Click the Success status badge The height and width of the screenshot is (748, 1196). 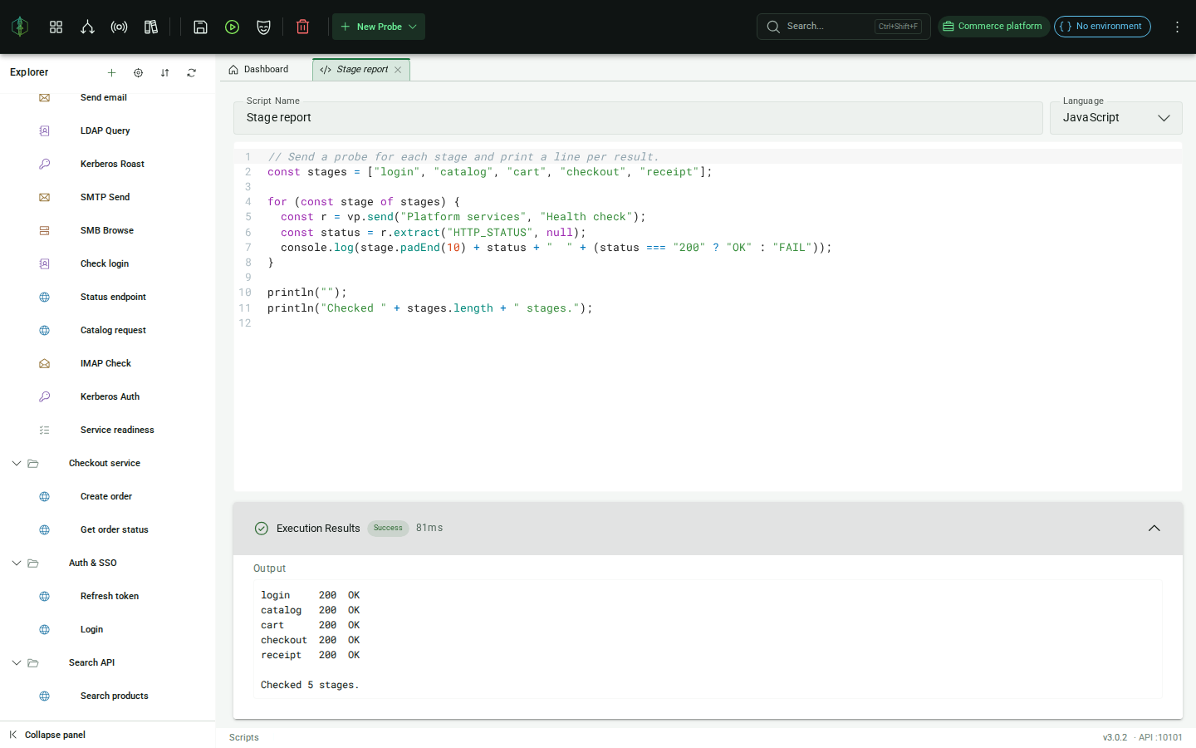pyautogui.click(x=388, y=528)
